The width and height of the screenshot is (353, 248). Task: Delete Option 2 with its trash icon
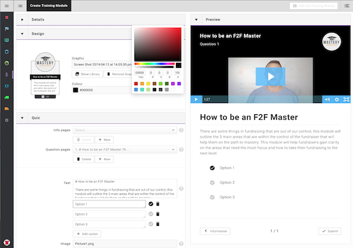158,214
